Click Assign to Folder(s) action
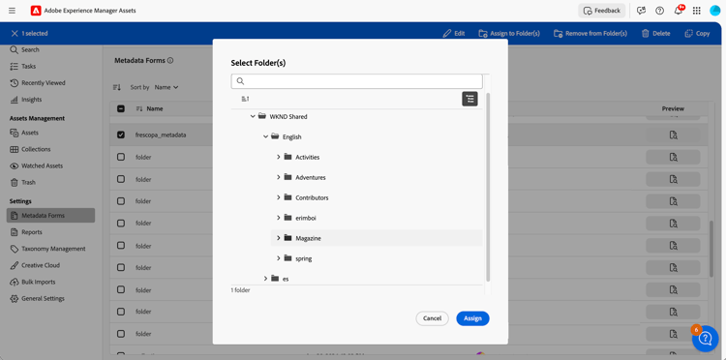Image resolution: width=726 pixels, height=360 pixels. [x=509, y=33]
